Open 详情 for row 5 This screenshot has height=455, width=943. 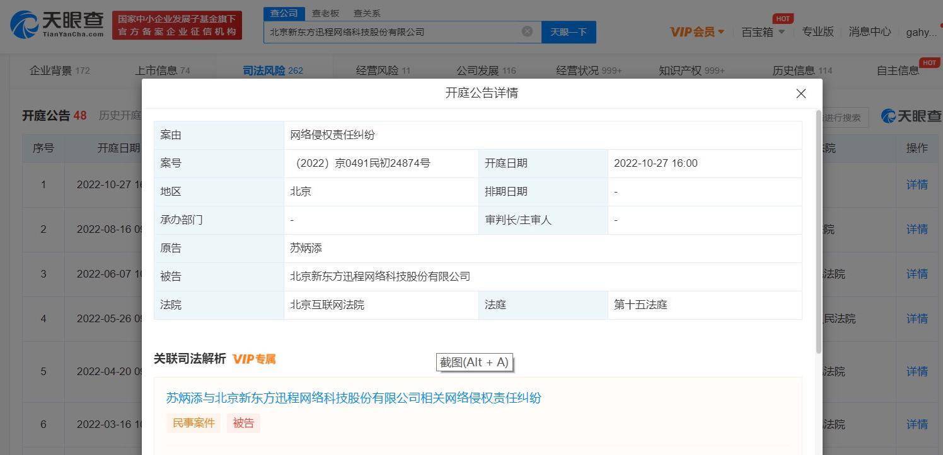(x=917, y=372)
